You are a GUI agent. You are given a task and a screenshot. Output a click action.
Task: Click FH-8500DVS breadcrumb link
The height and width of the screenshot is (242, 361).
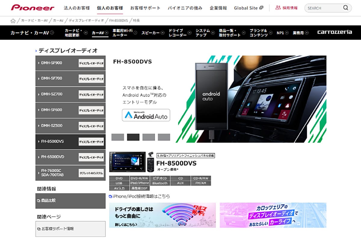point(119,21)
